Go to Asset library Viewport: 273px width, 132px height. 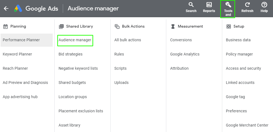tap(69, 125)
